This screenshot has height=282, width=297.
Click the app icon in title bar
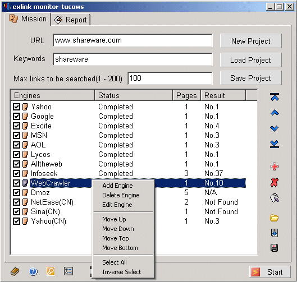pyautogui.click(x=7, y=7)
